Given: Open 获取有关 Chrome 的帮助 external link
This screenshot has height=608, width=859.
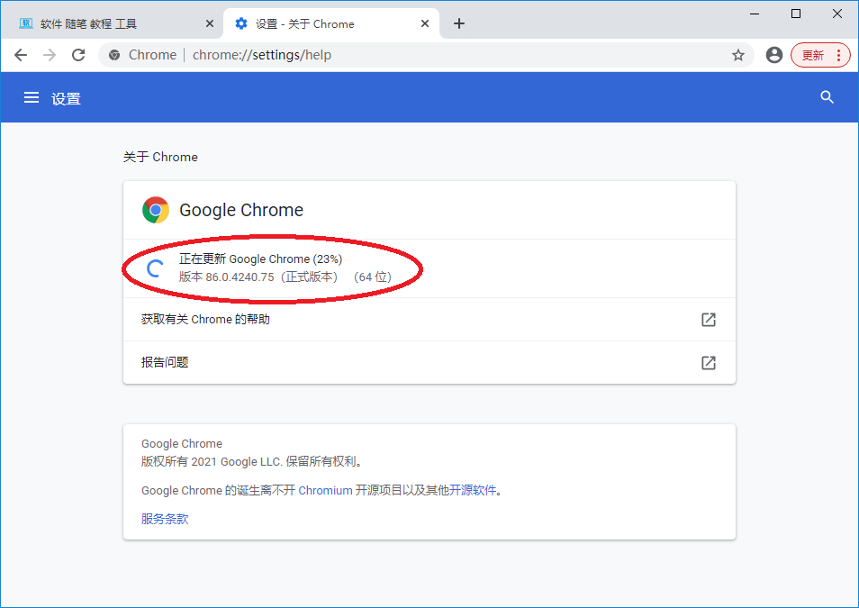Looking at the screenshot, I should [429, 319].
